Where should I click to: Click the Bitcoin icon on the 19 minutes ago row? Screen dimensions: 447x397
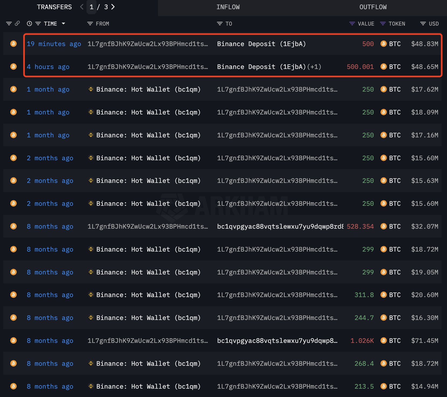coord(13,44)
